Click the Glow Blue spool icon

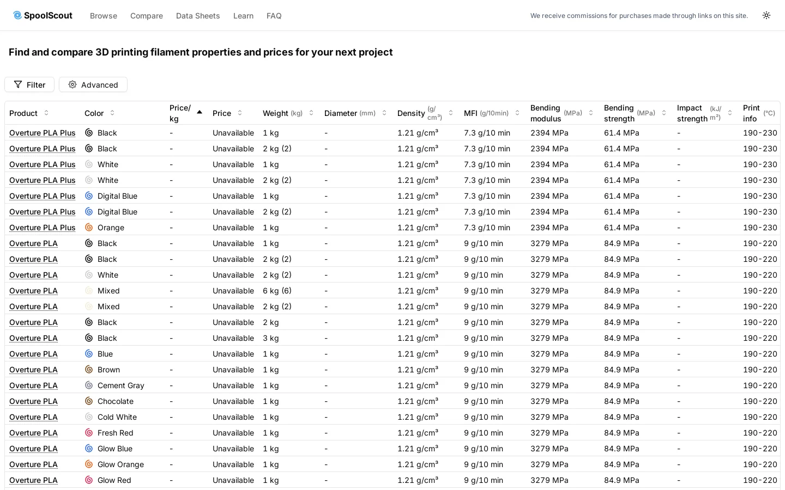[x=89, y=448]
